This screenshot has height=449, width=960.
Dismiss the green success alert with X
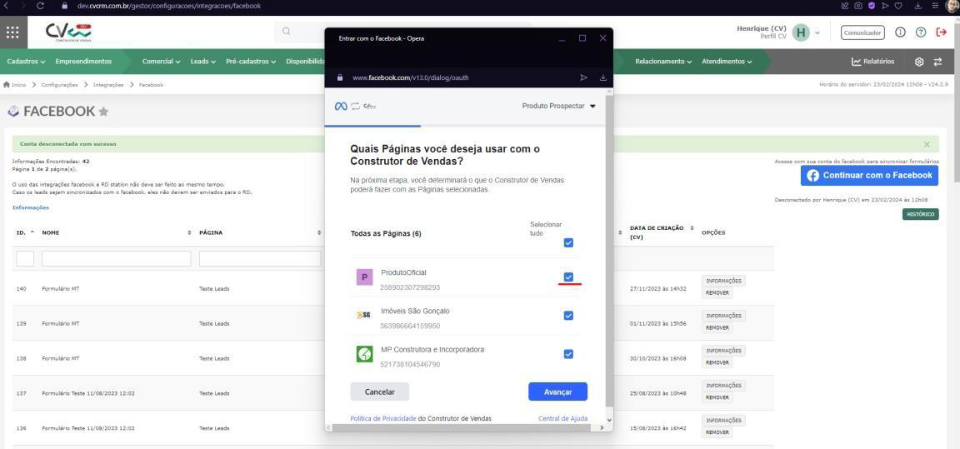tap(927, 144)
